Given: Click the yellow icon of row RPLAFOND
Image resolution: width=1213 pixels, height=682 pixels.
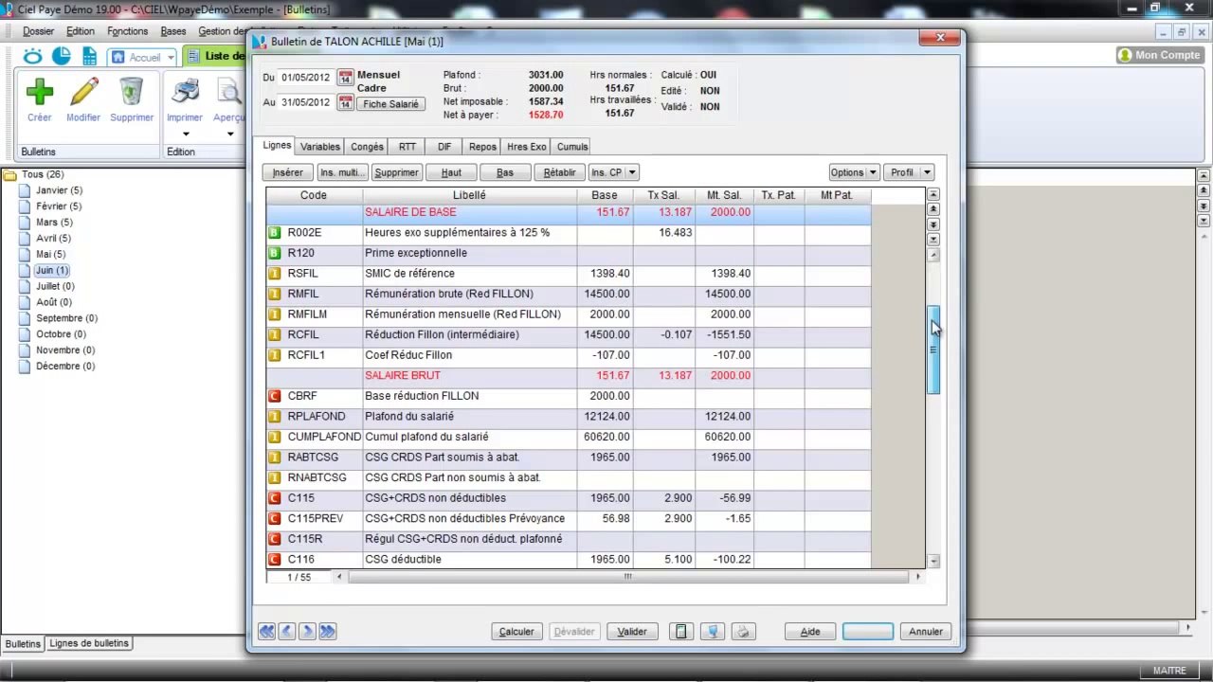Looking at the screenshot, I should (x=275, y=417).
